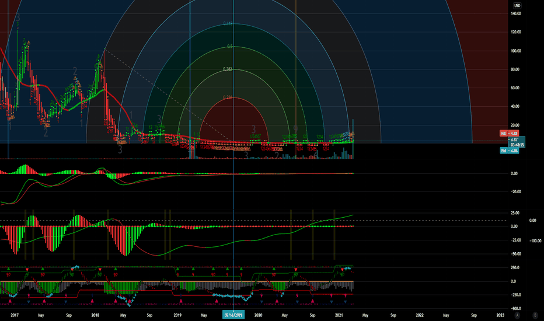Click the 2017 label on time axis
Screen dimensions: 544x321
[15, 315]
